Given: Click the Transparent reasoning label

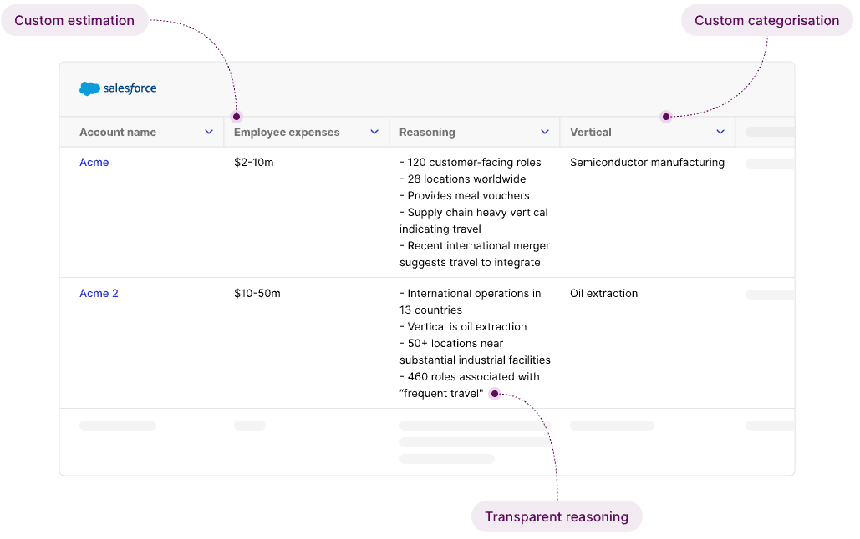Looking at the screenshot, I should (557, 517).
